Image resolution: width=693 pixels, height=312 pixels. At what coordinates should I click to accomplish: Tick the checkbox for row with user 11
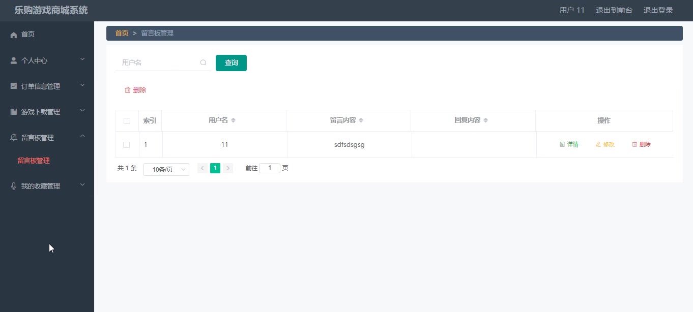(x=127, y=145)
